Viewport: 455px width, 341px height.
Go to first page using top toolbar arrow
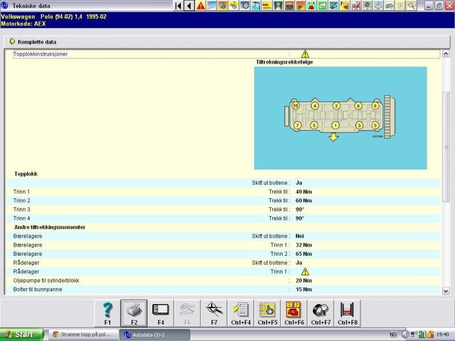(x=178, y=6)
